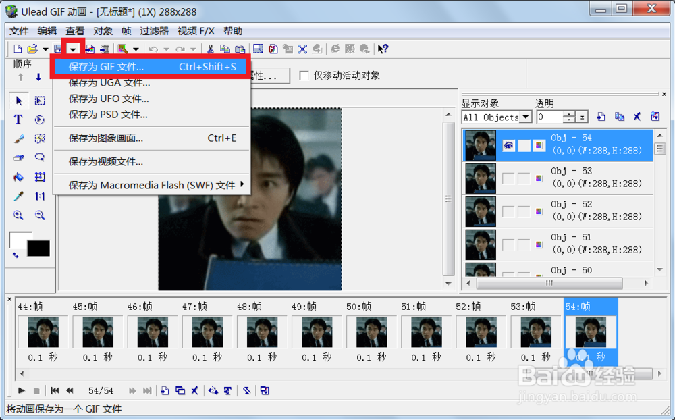Jump to first frame
Viewport: 675px width, 420px height.
tap(55, 391)
